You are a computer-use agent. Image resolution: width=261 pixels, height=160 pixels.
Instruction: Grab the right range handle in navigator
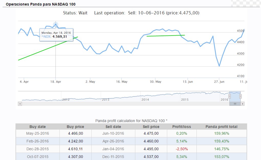[240, 96]
